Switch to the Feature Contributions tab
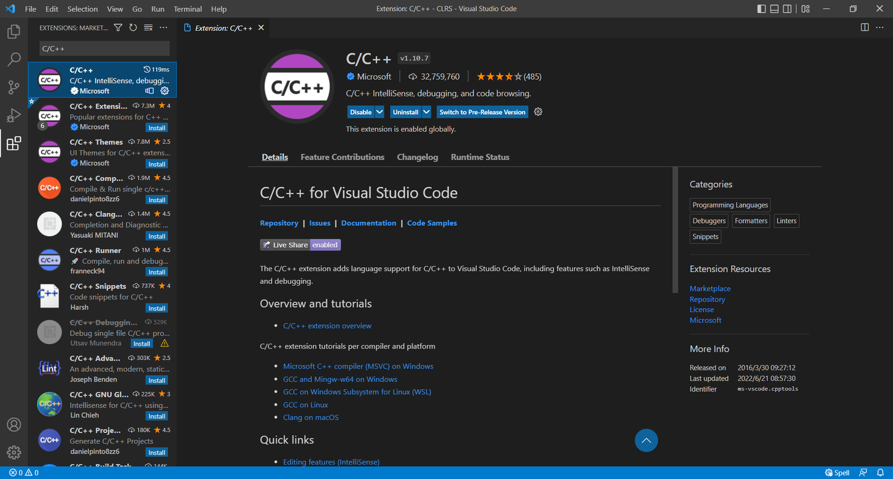 coord(342,157)
